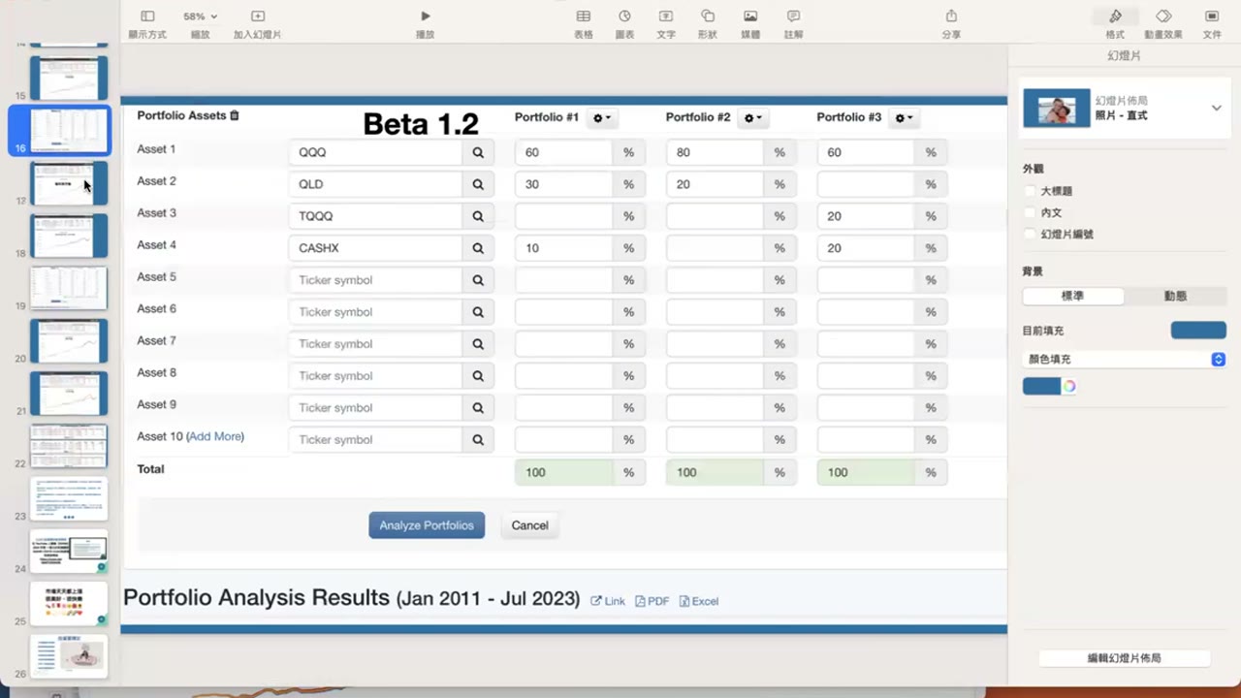1241x698 pixels.
Task: Insert a shape using the 形狀 icon
Action: click(708, 23)
